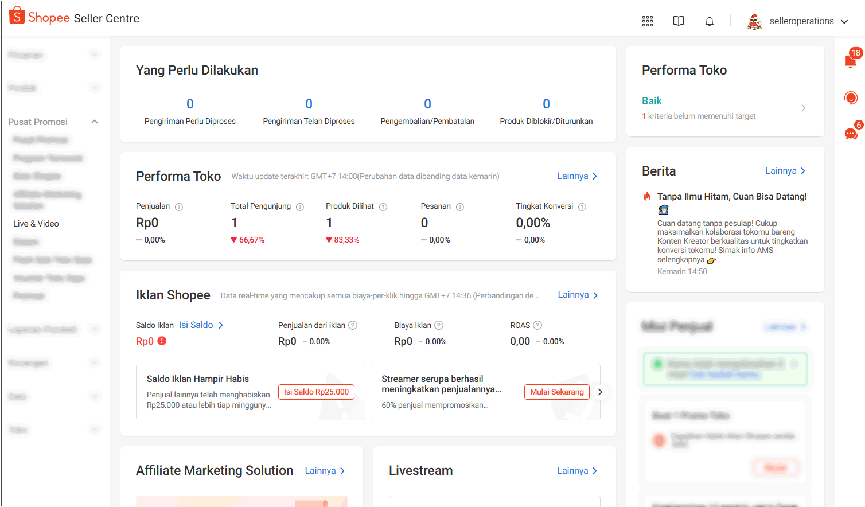
Task: Open the chat icon with 6 badge
Action: pyautogui.click(x=851, y=133)
